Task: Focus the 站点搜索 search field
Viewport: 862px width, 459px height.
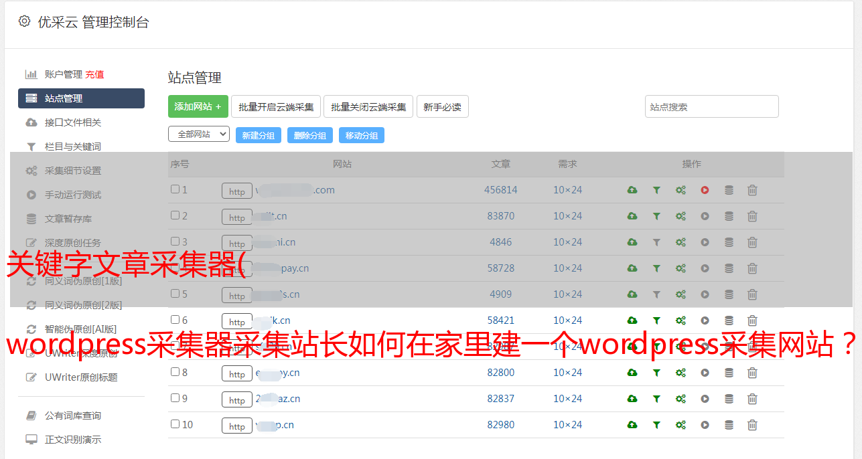Action: click(x=712, y=106)
